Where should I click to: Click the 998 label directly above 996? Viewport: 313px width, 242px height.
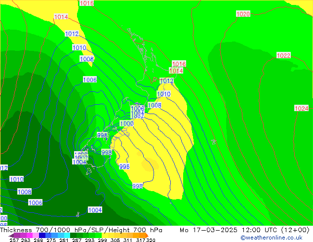tap(107, 152)
